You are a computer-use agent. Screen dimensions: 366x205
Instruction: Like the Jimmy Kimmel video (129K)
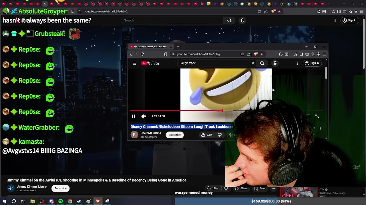[212, 188]
